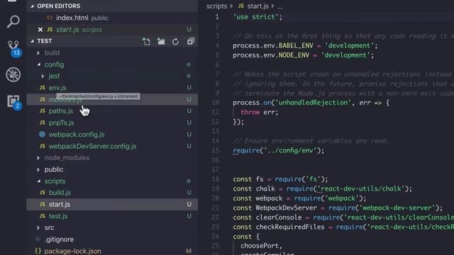Screen dimensions: 454x255
Task: Open the Debug view icon
Action: (x=13, y=74)
